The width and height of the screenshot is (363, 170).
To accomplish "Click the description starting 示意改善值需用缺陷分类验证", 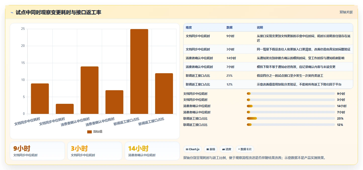I will tap(299, 84).
